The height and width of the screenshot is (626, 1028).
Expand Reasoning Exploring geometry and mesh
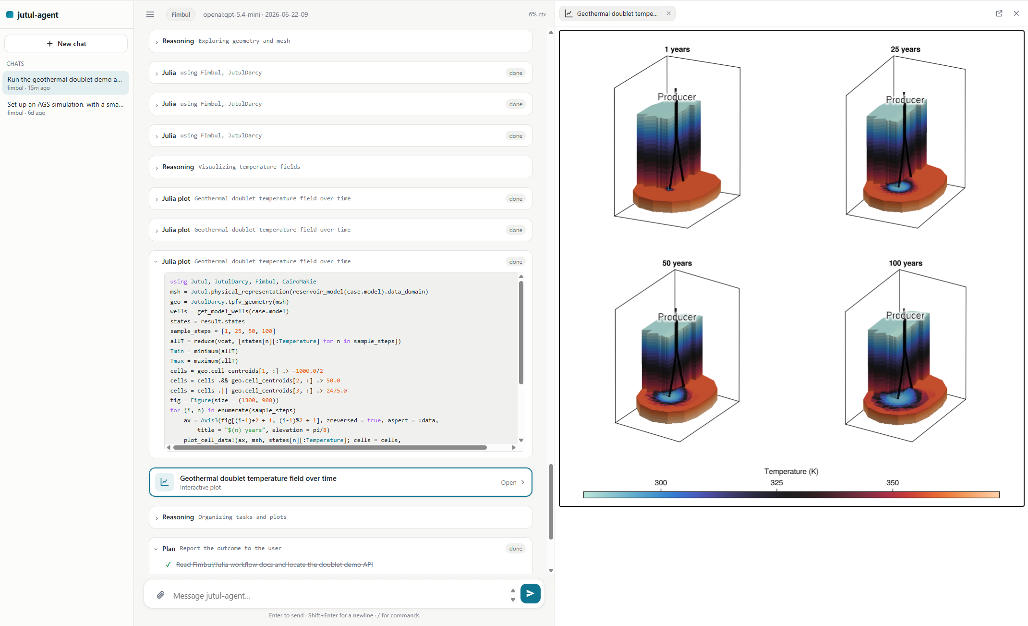click(340, 41)
